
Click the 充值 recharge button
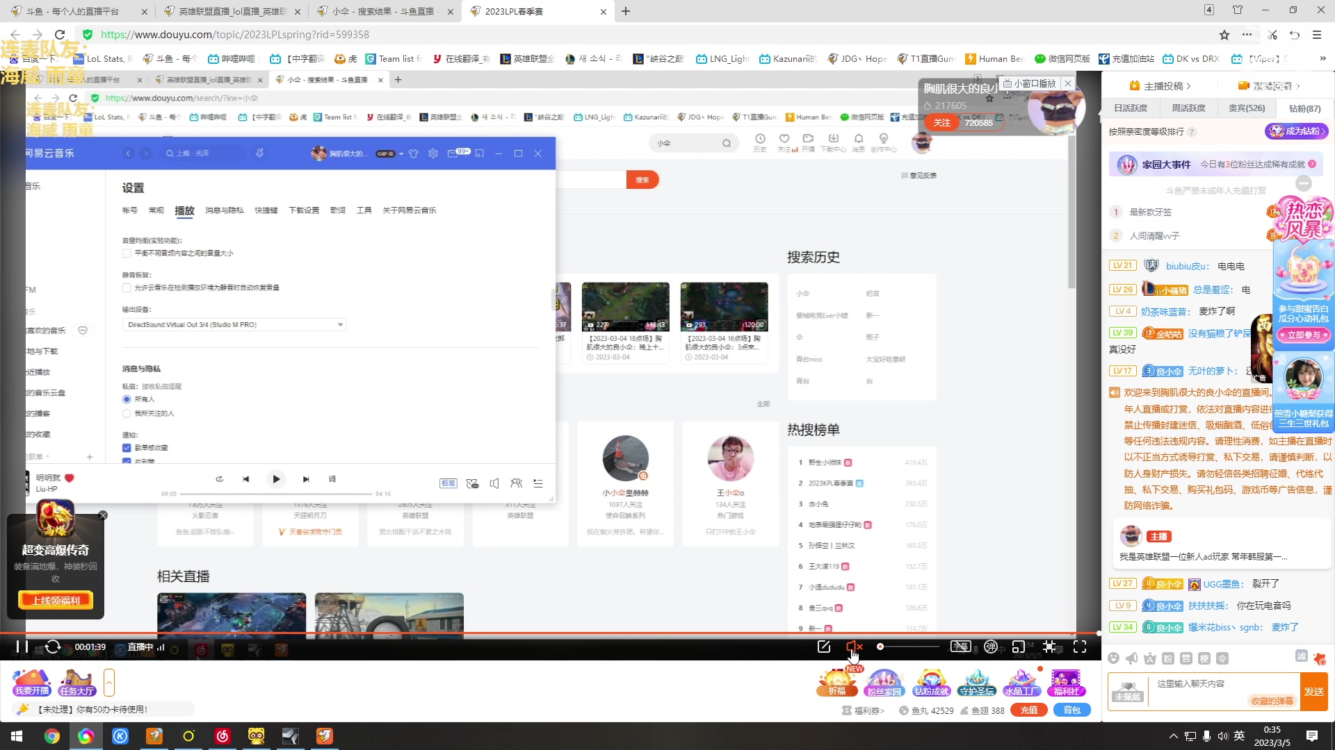coord(1029,710)
